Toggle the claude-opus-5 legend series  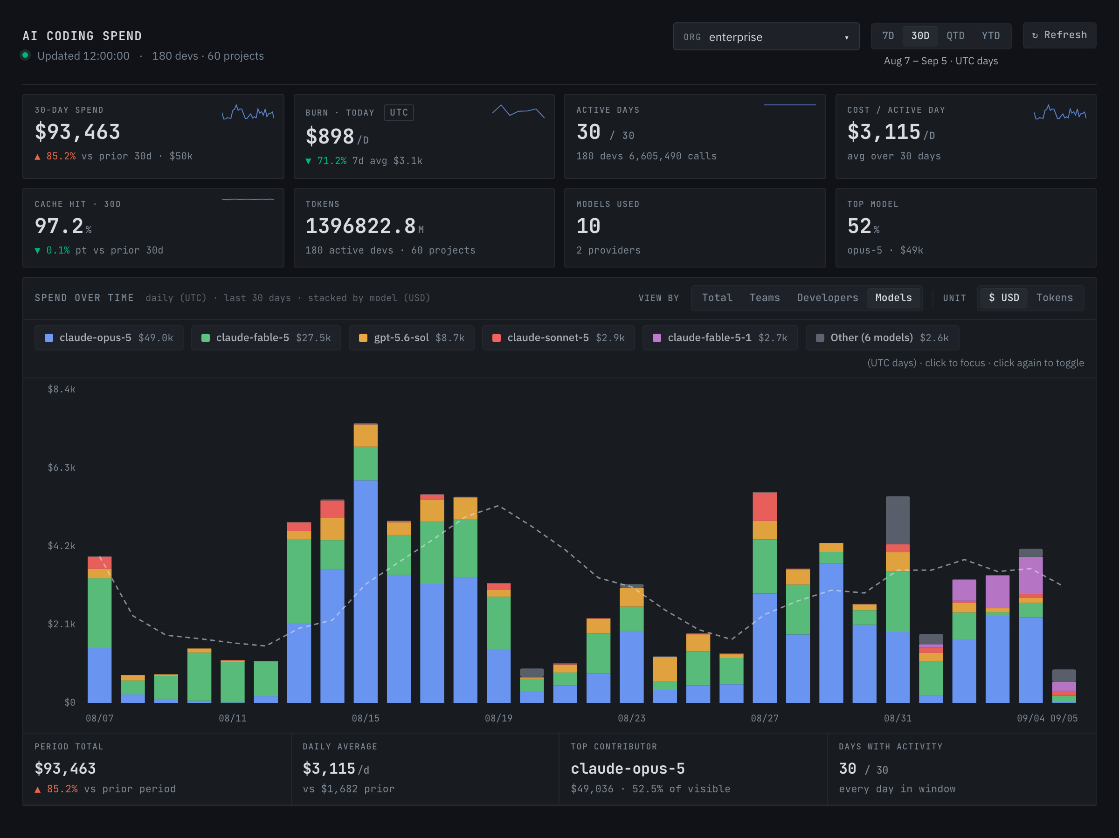[x=109, y=338]
